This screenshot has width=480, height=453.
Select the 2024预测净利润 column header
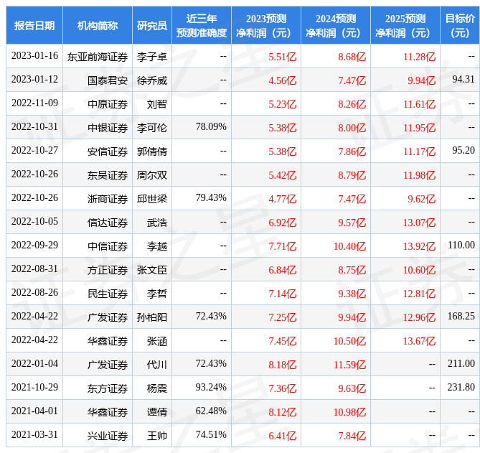pyautogui.click(x=335, y=26)
